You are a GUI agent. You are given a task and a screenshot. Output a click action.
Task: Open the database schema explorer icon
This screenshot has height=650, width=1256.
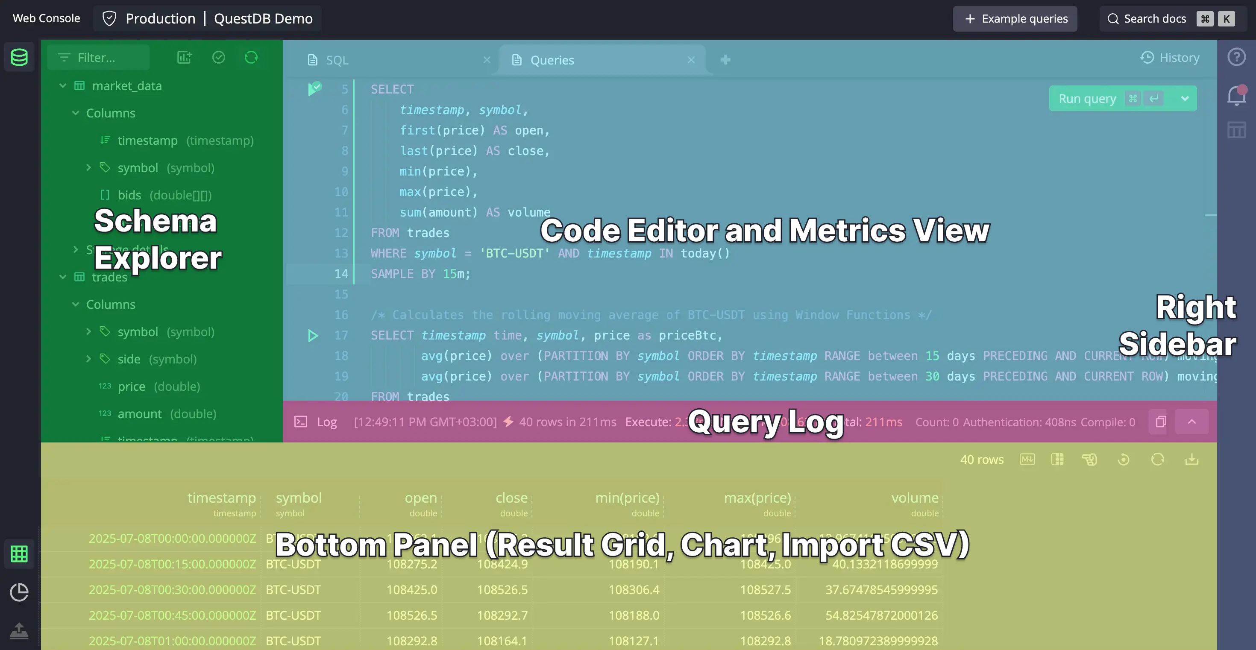19,57
